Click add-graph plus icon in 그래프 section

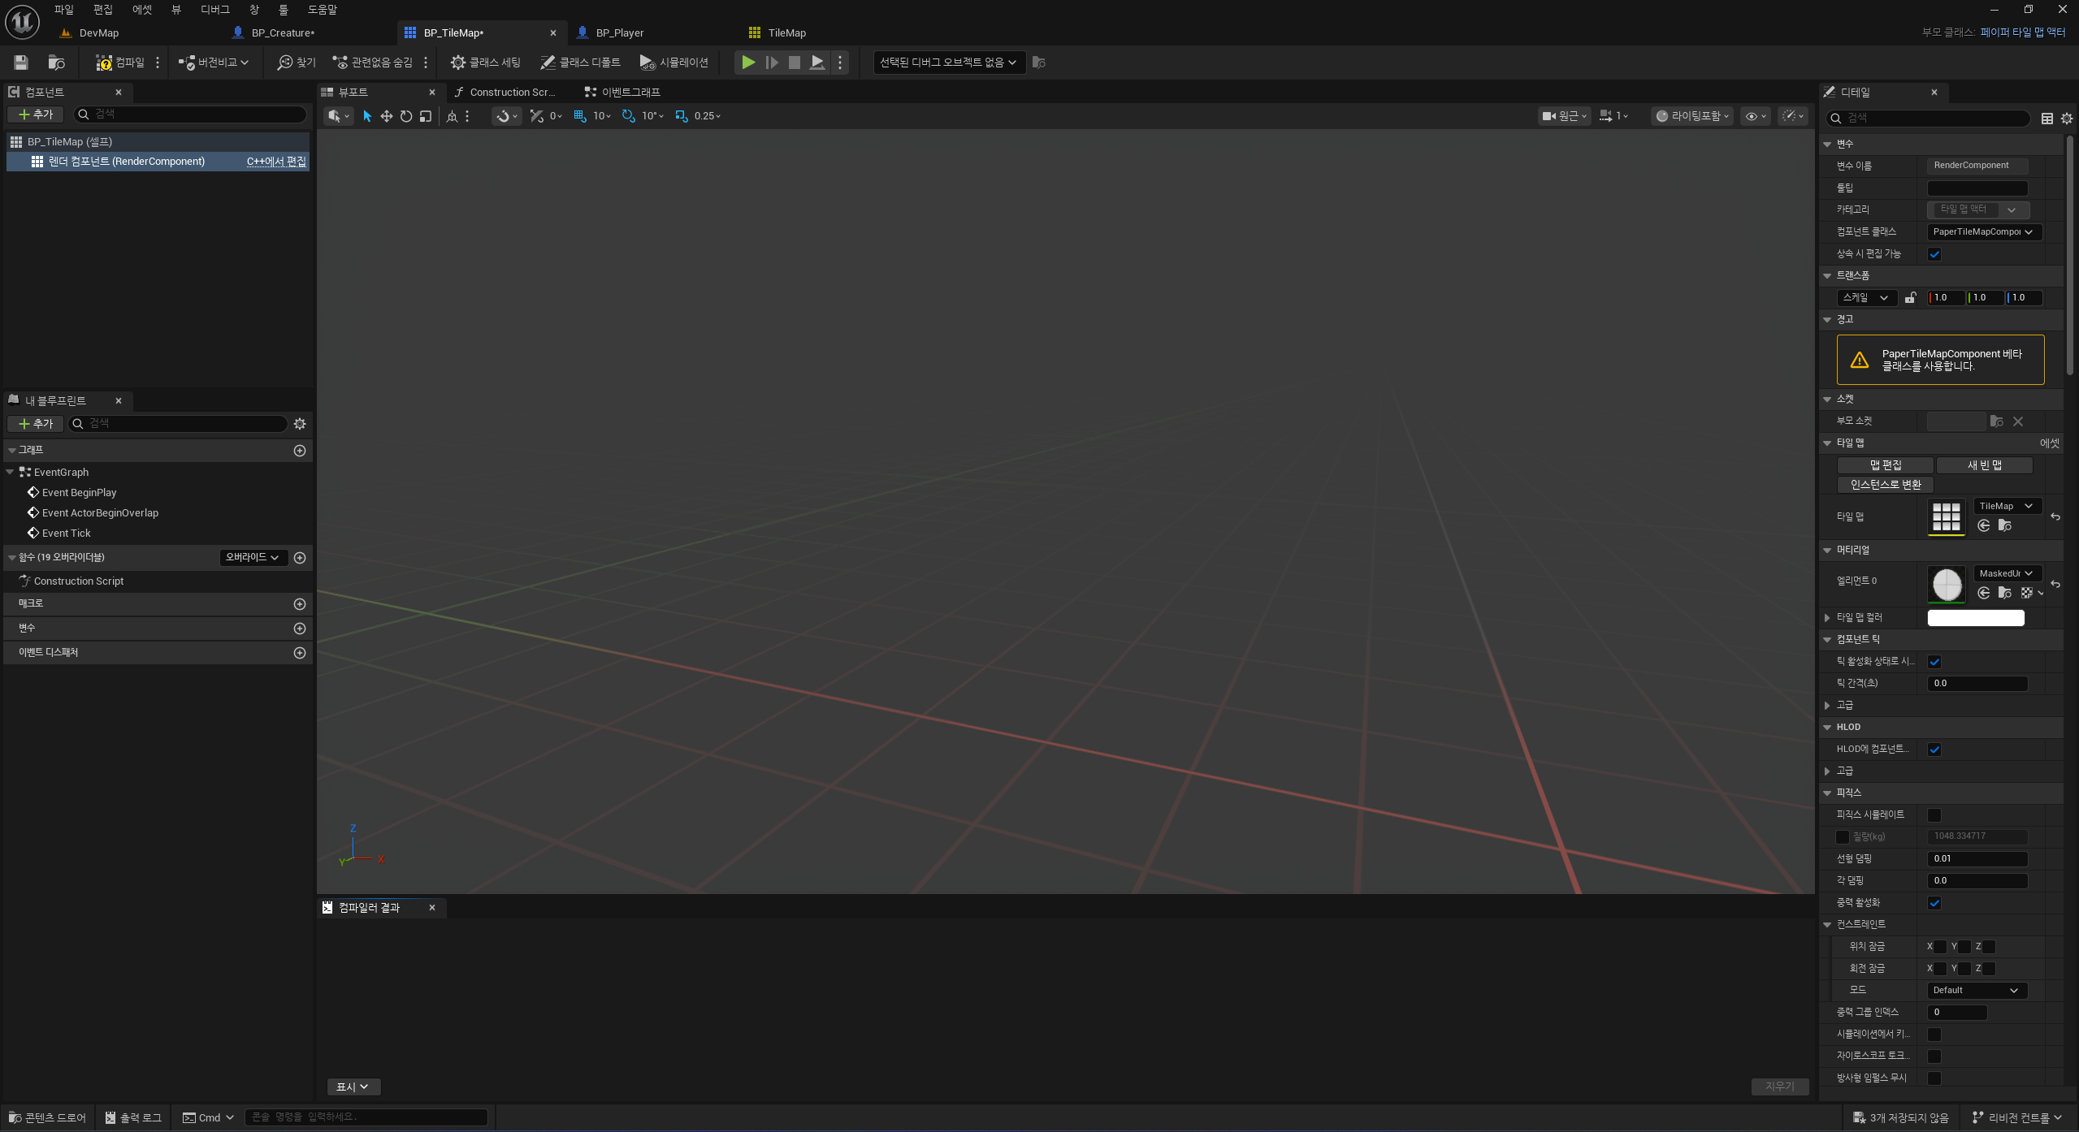point(300,451)
